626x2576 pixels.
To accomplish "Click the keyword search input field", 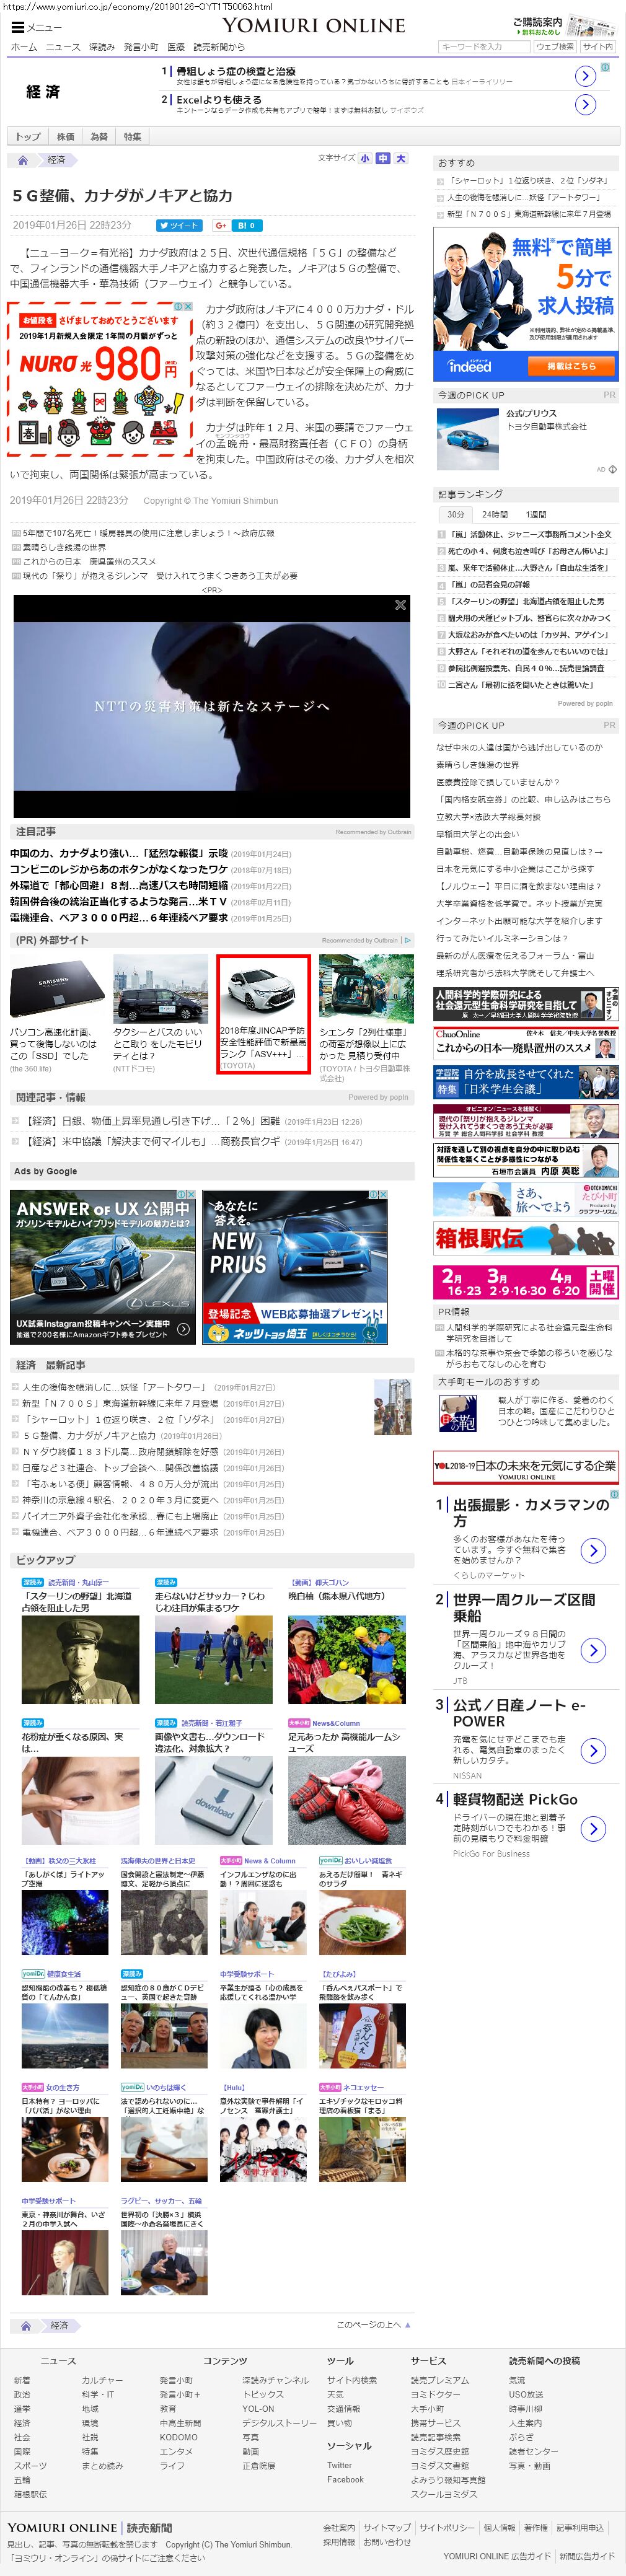I will click(484, 47).
